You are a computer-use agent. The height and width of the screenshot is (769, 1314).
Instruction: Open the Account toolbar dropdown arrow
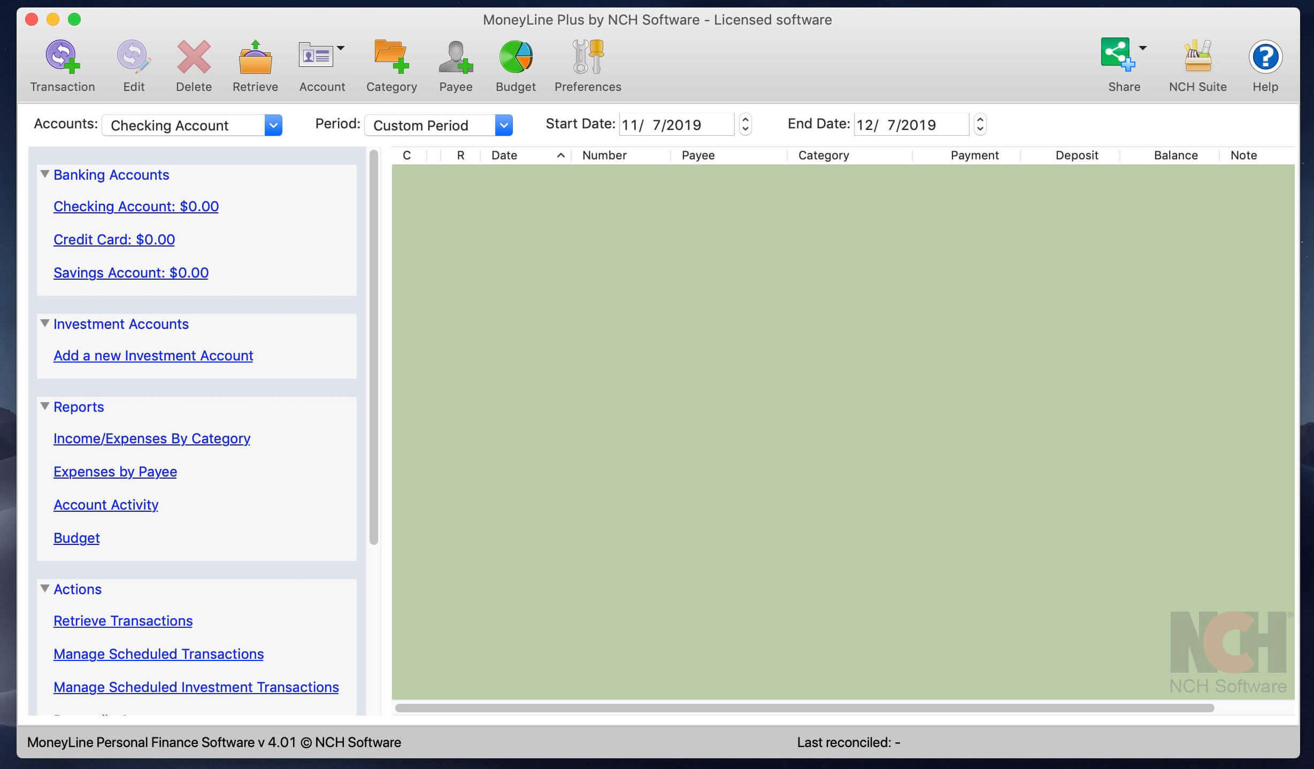(x=341, y=48)
